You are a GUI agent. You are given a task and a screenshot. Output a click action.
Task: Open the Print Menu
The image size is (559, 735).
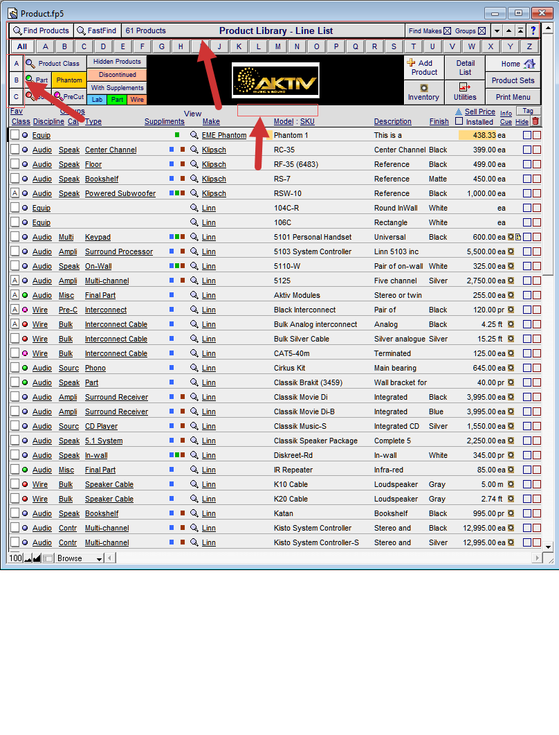coord(513,97)
